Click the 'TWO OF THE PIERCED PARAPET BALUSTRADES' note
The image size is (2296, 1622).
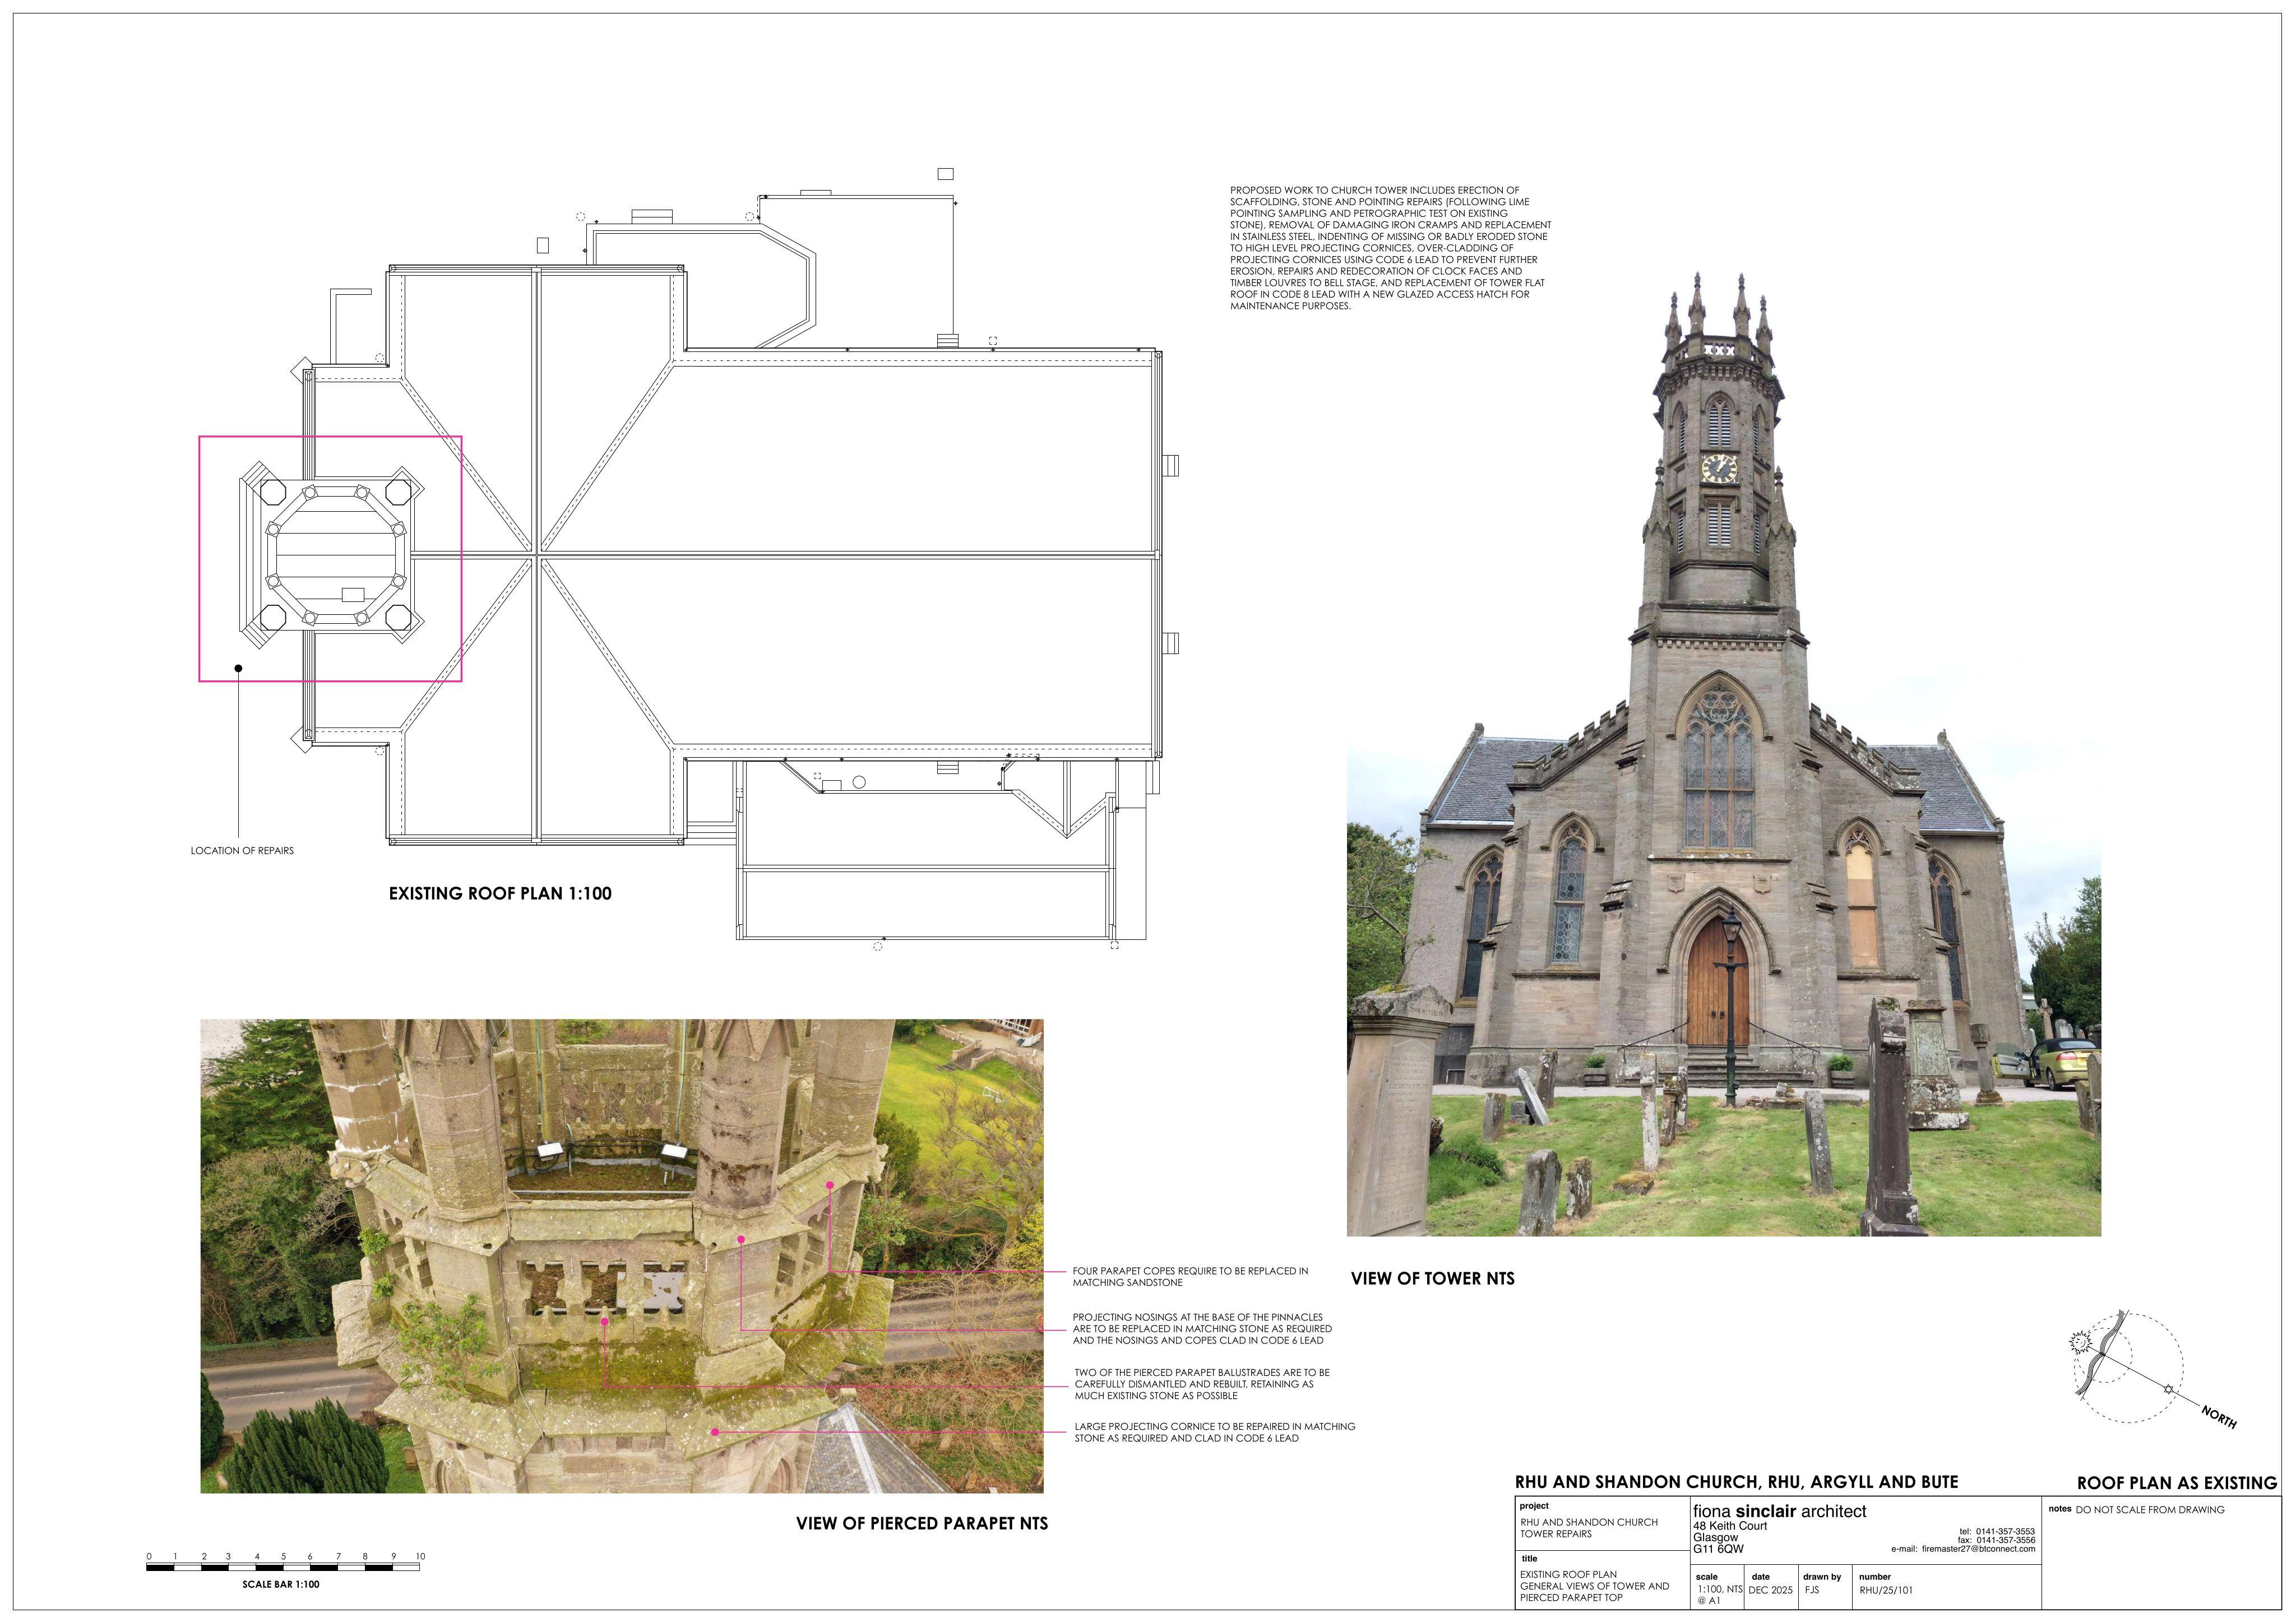(x=1202, y=1384)
